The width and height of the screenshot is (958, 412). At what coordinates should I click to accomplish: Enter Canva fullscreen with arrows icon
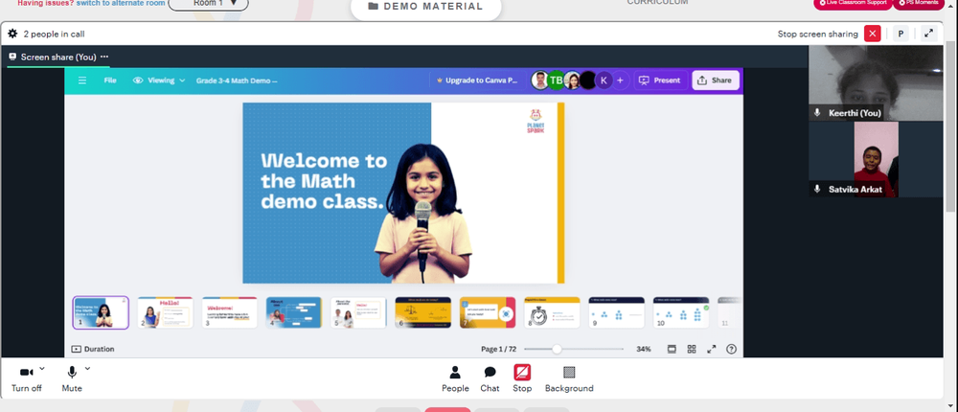point(711,349)
